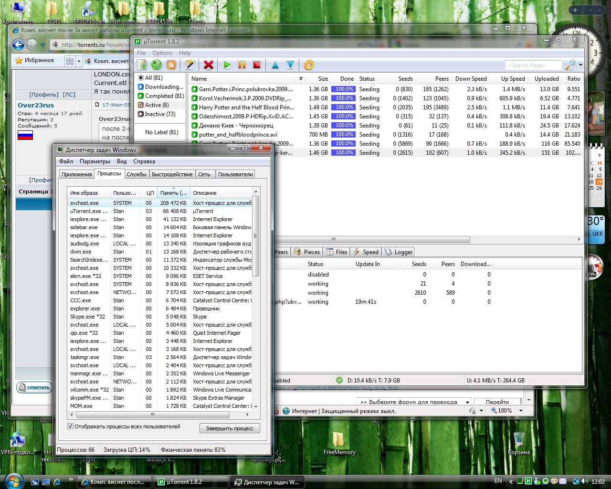Click the red Stop torrent icon

tap(257, 65)
